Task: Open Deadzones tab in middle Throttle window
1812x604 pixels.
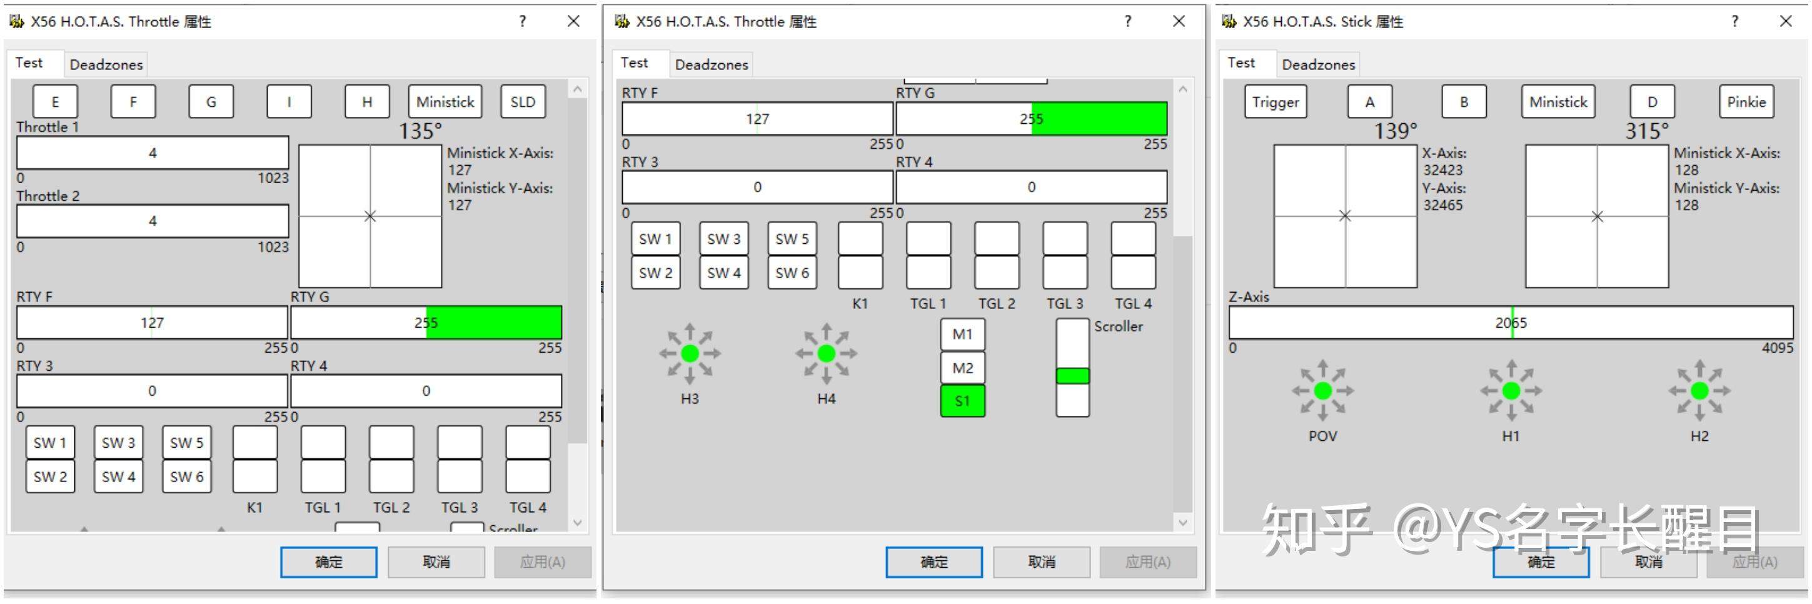Action: [711, 64]
